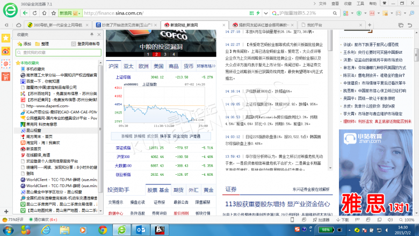
Task: Click the favorites list scrollbar
Action: point(100,128)
